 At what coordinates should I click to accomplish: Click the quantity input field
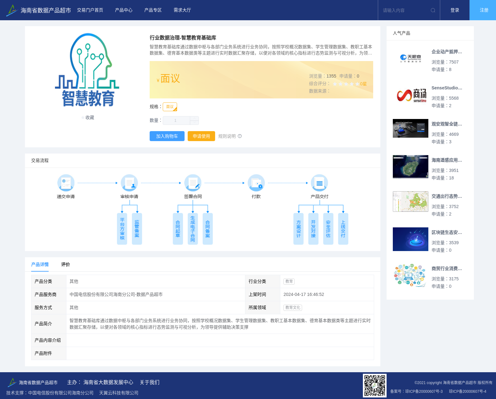pyautogui.click(x=176, y=121)
